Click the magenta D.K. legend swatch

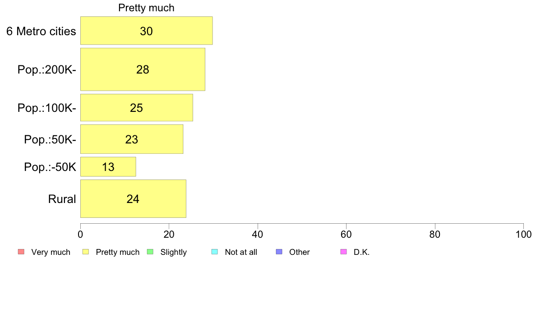(344, 252)
